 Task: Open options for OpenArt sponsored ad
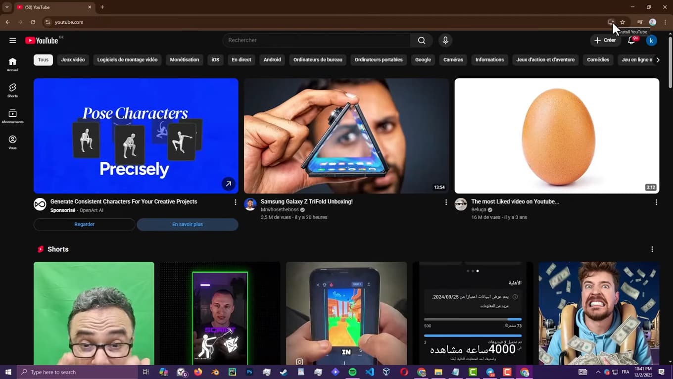236,202
